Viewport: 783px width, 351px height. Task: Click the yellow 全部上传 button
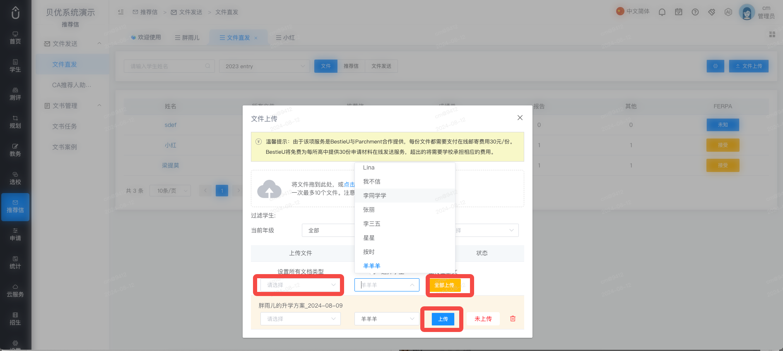[444, 285]
